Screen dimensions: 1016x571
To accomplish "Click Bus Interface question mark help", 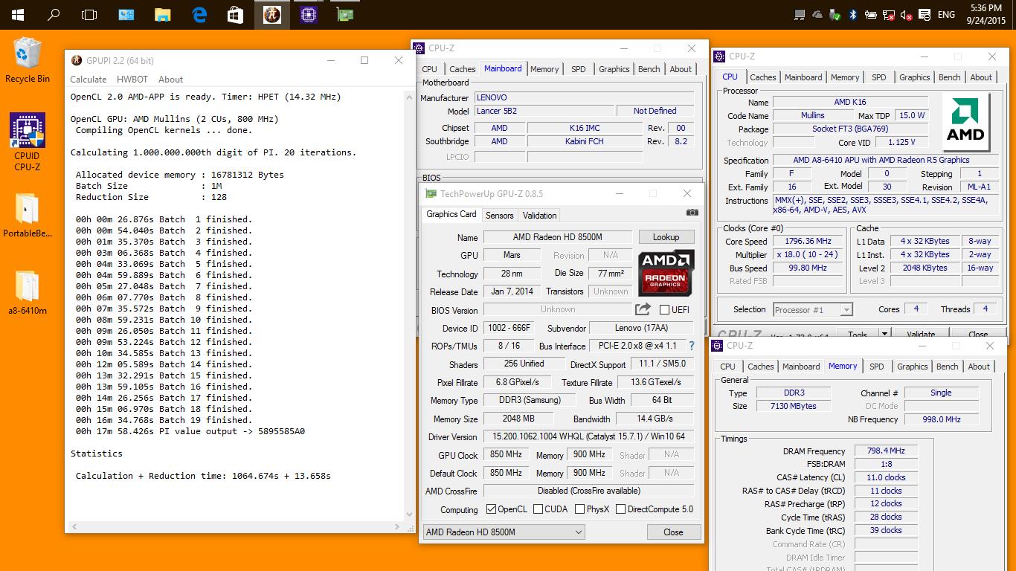I will pyautogui.click(x=692, y=346).
